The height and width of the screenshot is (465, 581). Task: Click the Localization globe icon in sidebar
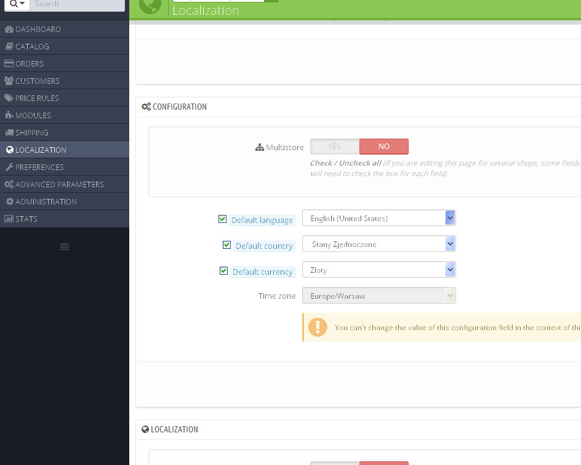click(10, 150)
